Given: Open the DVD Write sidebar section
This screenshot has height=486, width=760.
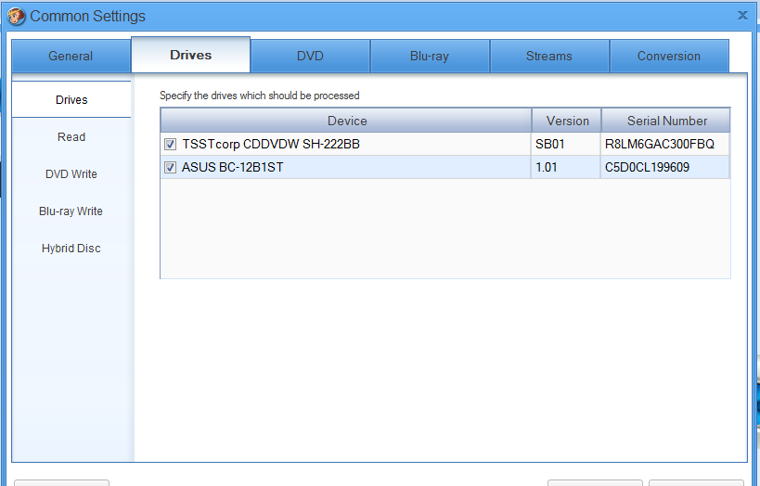Looking at the screenshot, I should click(71, 174).
